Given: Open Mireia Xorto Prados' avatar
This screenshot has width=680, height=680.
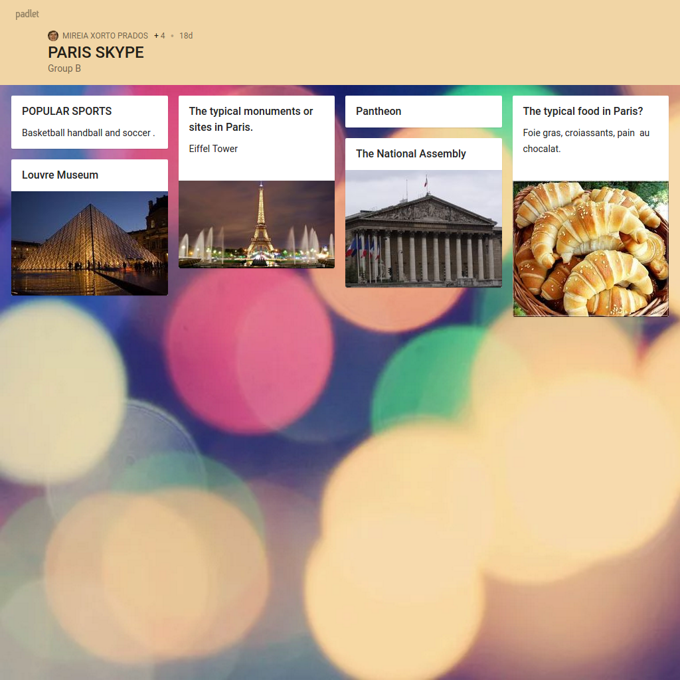Looking at the screenshot, I should [x=53, y=36].
